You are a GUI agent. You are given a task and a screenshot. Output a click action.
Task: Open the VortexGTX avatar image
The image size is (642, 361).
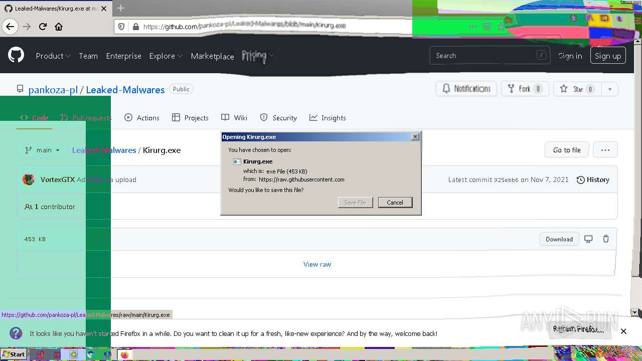pos(29,179)
